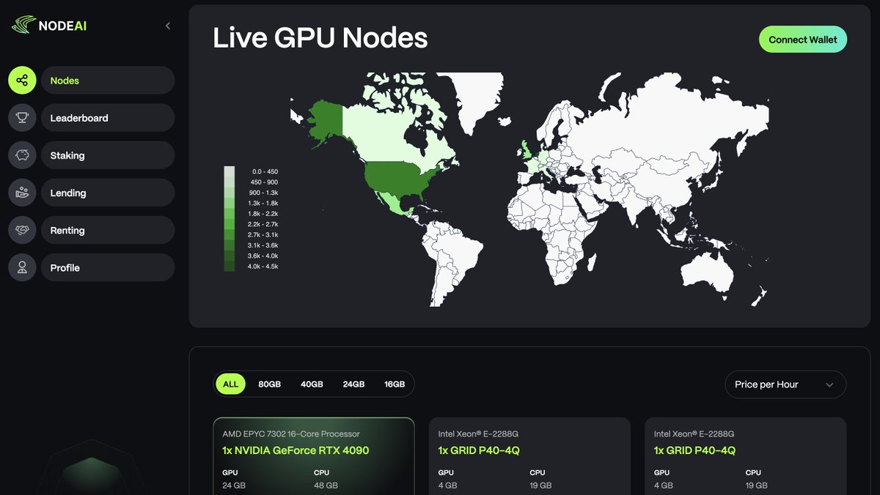Open the Renting section
Viewport: 880px width, 495px height.
[x=108, y=230]
